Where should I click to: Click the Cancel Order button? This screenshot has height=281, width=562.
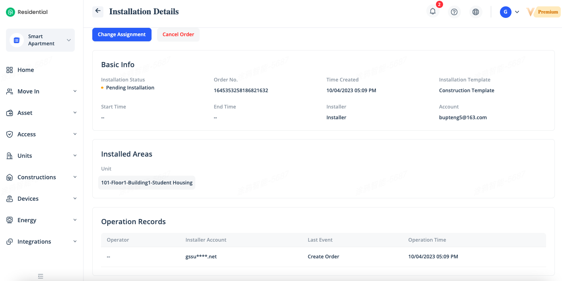click(178, 35)
